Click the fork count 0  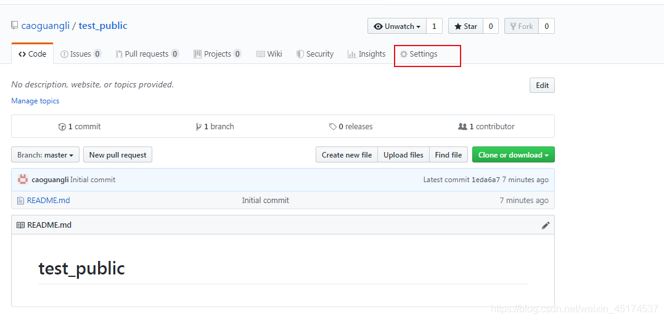pyautogui.click(x=547, y=26)
